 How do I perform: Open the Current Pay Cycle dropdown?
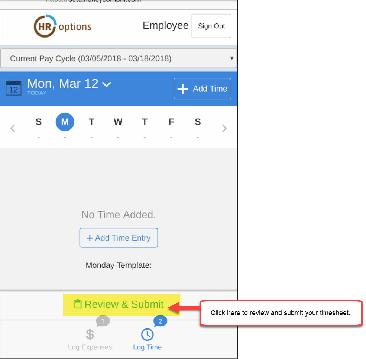pyautogui.click(x=119, y=58)
